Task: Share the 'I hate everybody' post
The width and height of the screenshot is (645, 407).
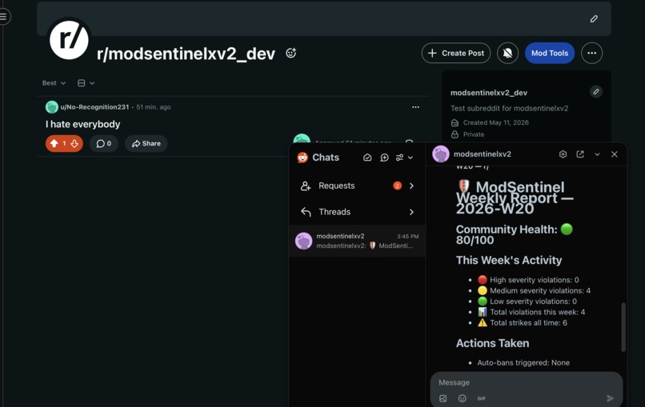Action: click(146, 143)
